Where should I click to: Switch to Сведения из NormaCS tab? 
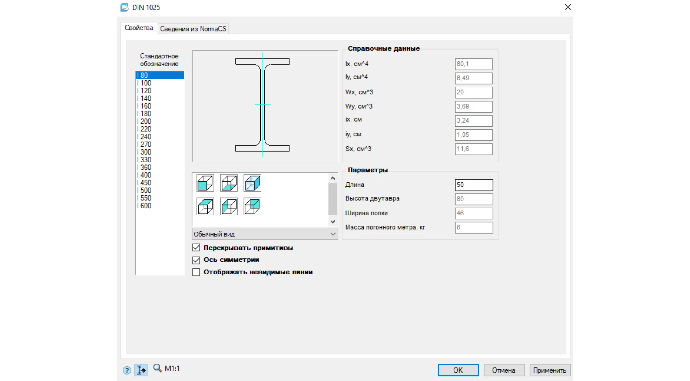point(193,29)
